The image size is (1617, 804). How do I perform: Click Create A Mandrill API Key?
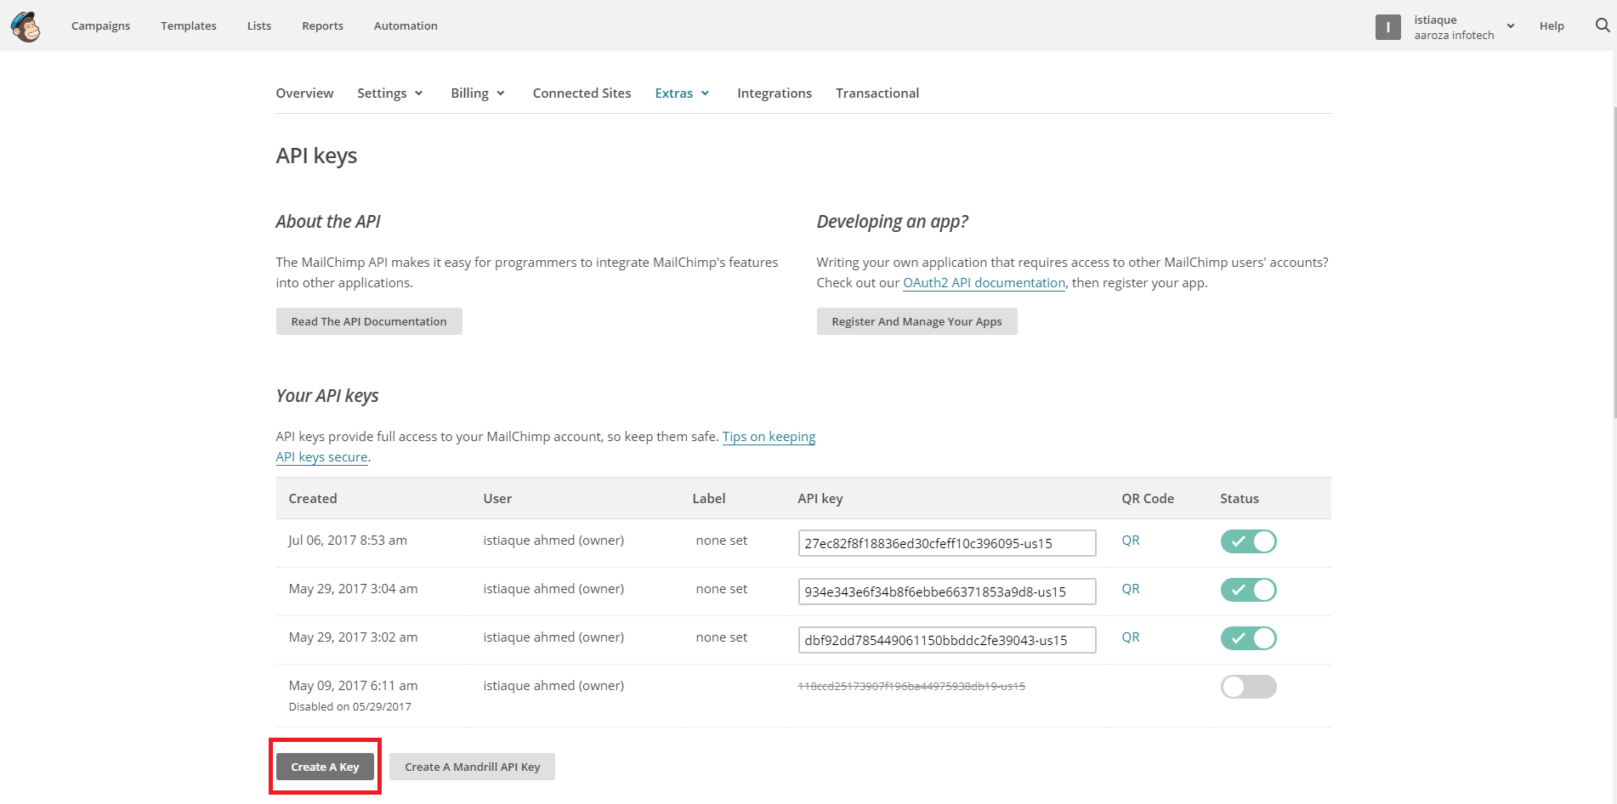[x=472, y=767]
